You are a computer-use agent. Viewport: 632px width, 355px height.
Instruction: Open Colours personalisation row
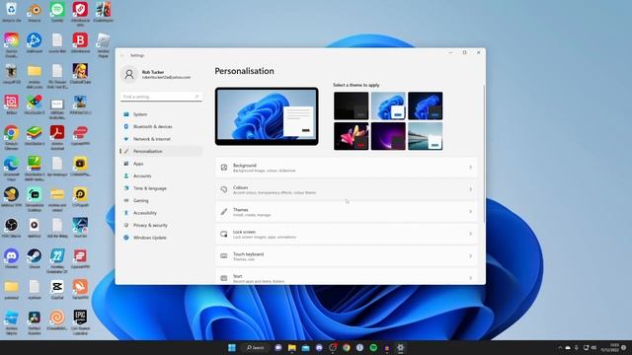(347, 189)
